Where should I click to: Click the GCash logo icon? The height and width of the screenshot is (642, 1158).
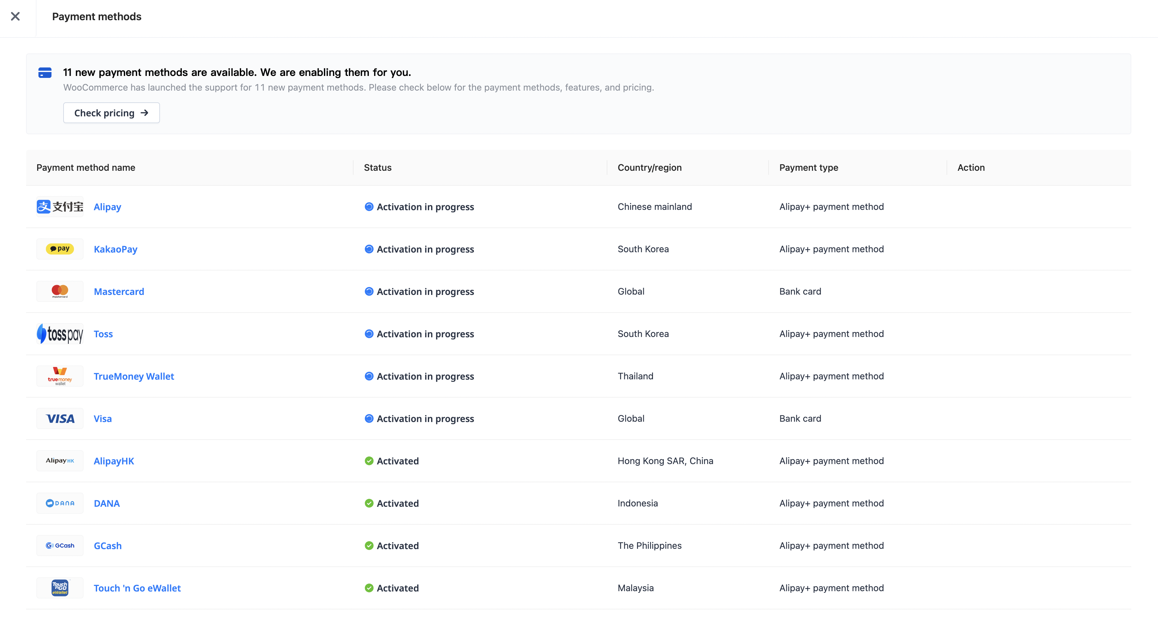coord(60,545)
